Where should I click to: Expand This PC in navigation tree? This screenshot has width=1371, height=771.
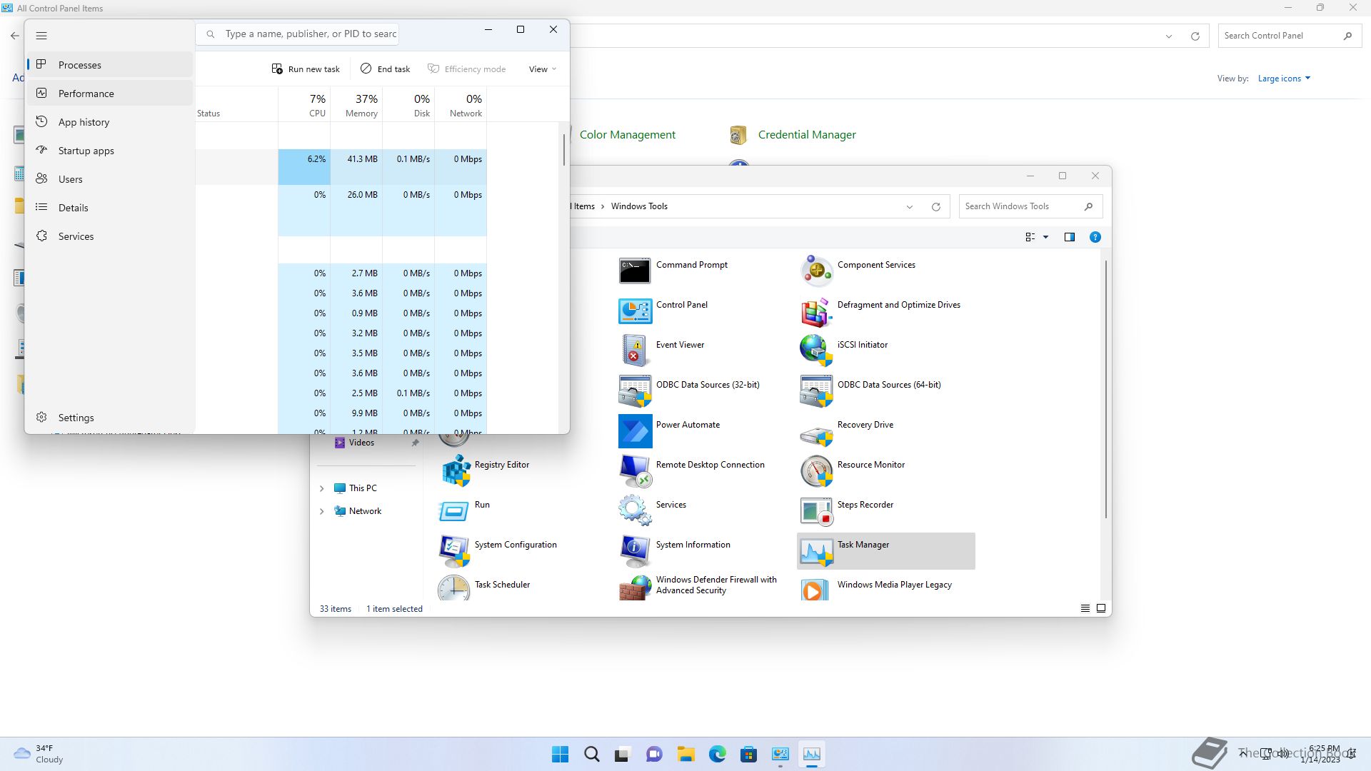point(321,488)
